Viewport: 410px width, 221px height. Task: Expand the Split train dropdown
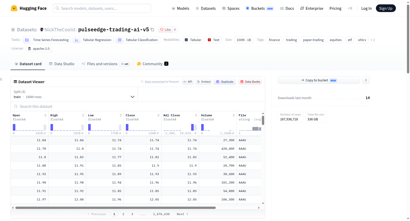[x=74, y=94]
